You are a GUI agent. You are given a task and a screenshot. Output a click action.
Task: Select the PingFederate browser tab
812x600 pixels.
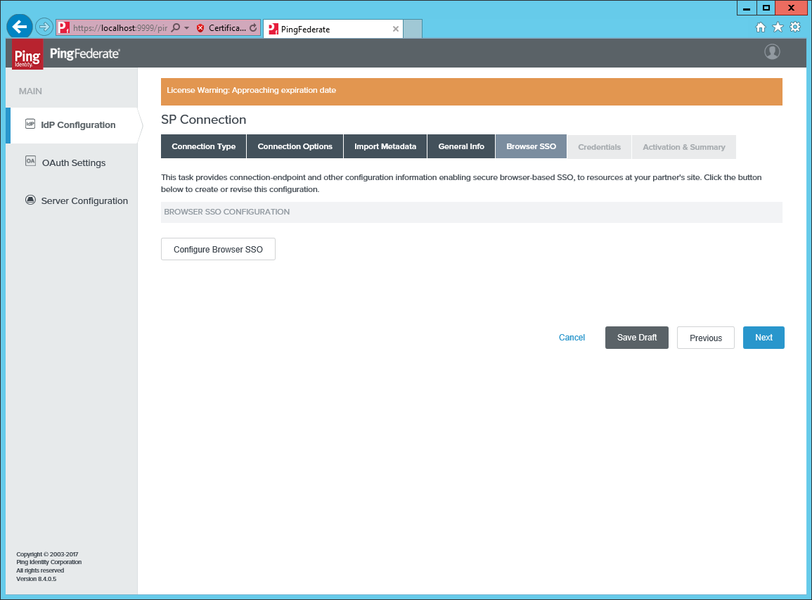(333, 29)
